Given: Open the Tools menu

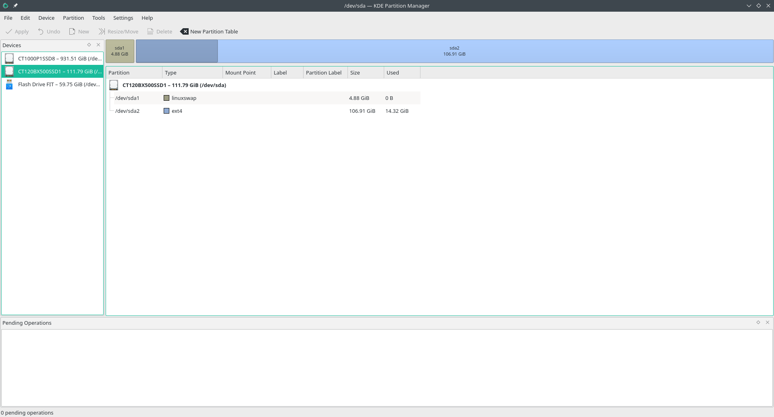Looking at the screenshot, I should (98, 18).
